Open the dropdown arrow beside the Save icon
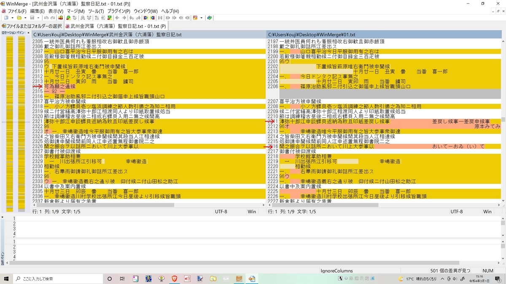The height and width of the screenshot is (284, 506). 38,17
